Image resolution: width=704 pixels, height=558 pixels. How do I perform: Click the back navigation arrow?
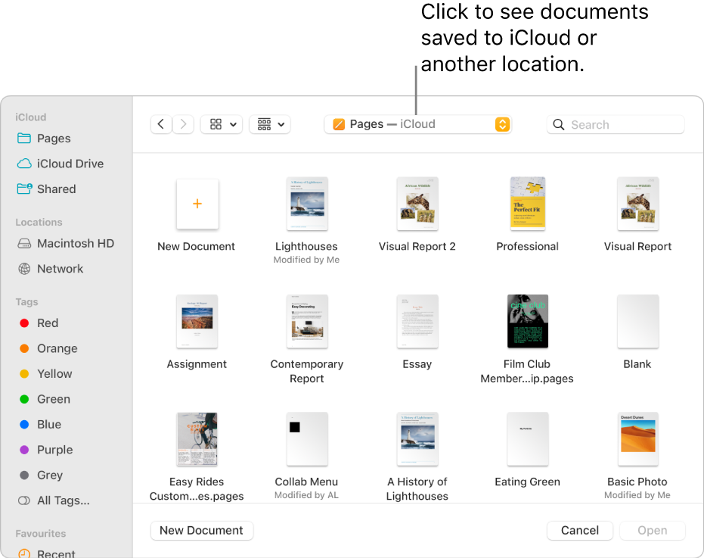click(161, 124)
